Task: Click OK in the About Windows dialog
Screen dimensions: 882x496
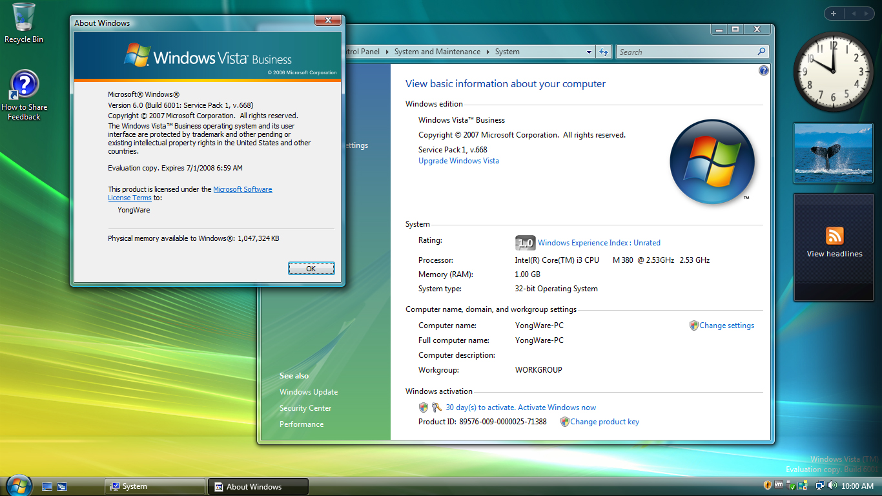Action: point(311,269)
